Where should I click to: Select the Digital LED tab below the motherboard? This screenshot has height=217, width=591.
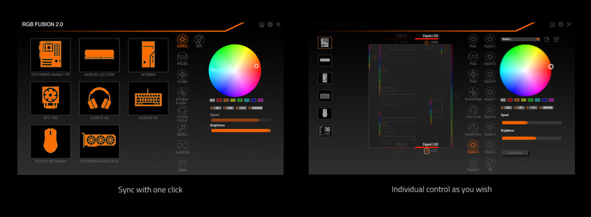click(430, 145)
